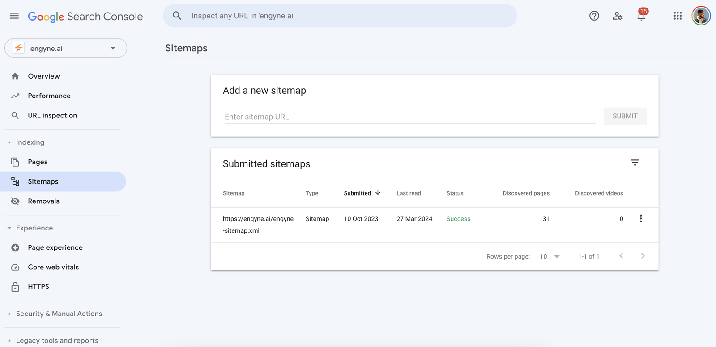Collapse the Experience section
716x347 pixels.
coord(9,228)
